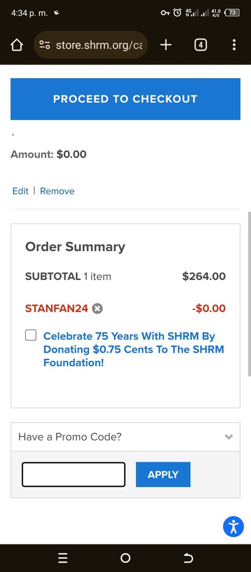Screen dimensions: 251x572
Task: Open the accessibility options widget
Action: (x=233, y=526)
